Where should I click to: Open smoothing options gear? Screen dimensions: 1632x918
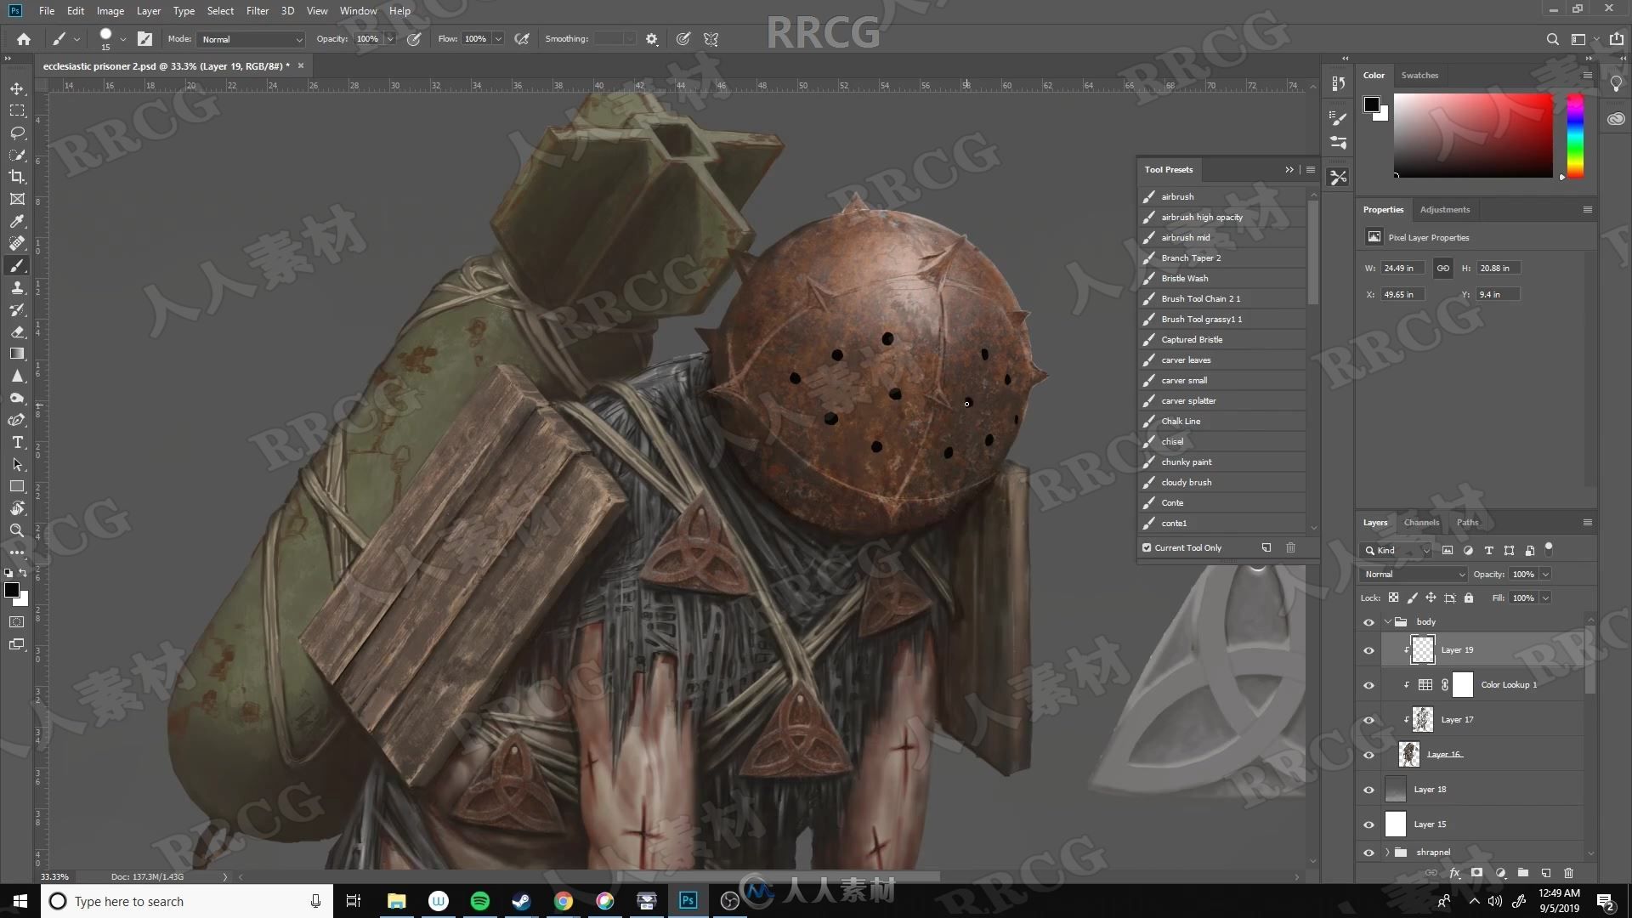pyautogui.click(x=652, y=39)
